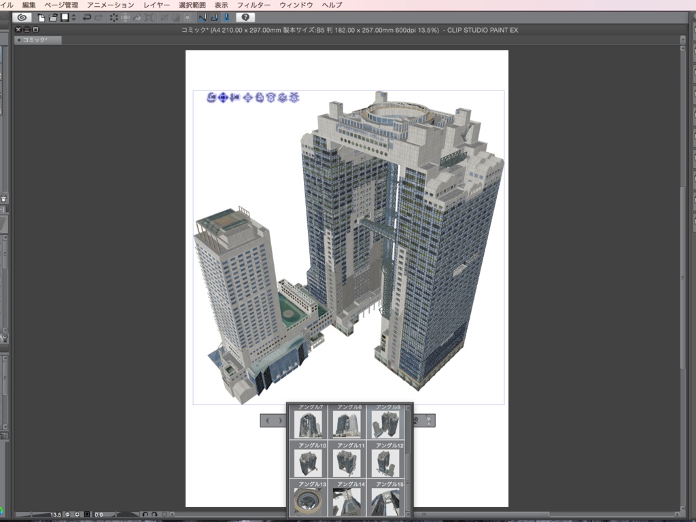Screen dimensions: 696x522
Task: Click the next angle arrow on the object launcher
Action: pos(281,420)
